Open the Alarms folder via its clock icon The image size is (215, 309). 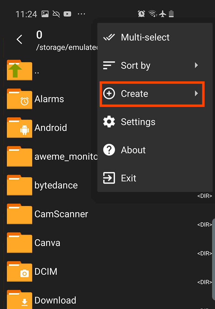(19, 99)
